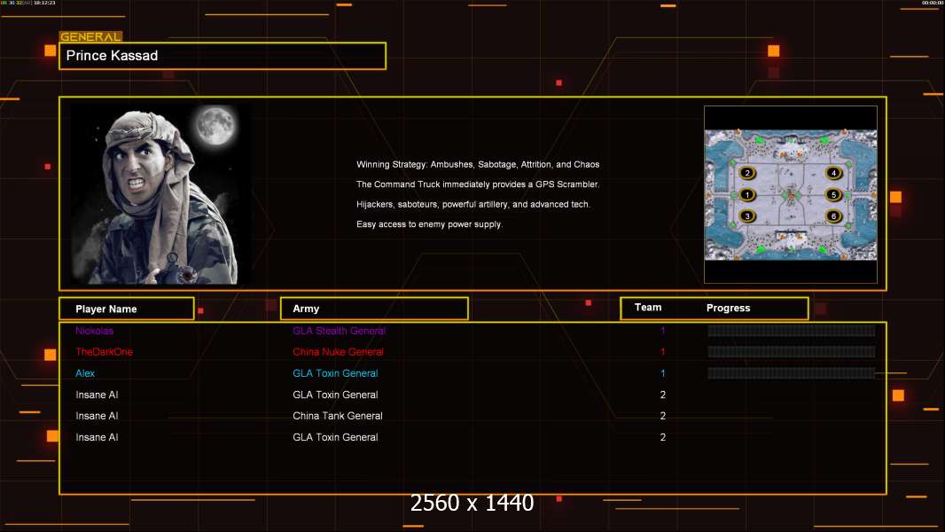Select start position 2 on the map
Viewport: 945px width, 532px height.
click(x=747, y=173)
